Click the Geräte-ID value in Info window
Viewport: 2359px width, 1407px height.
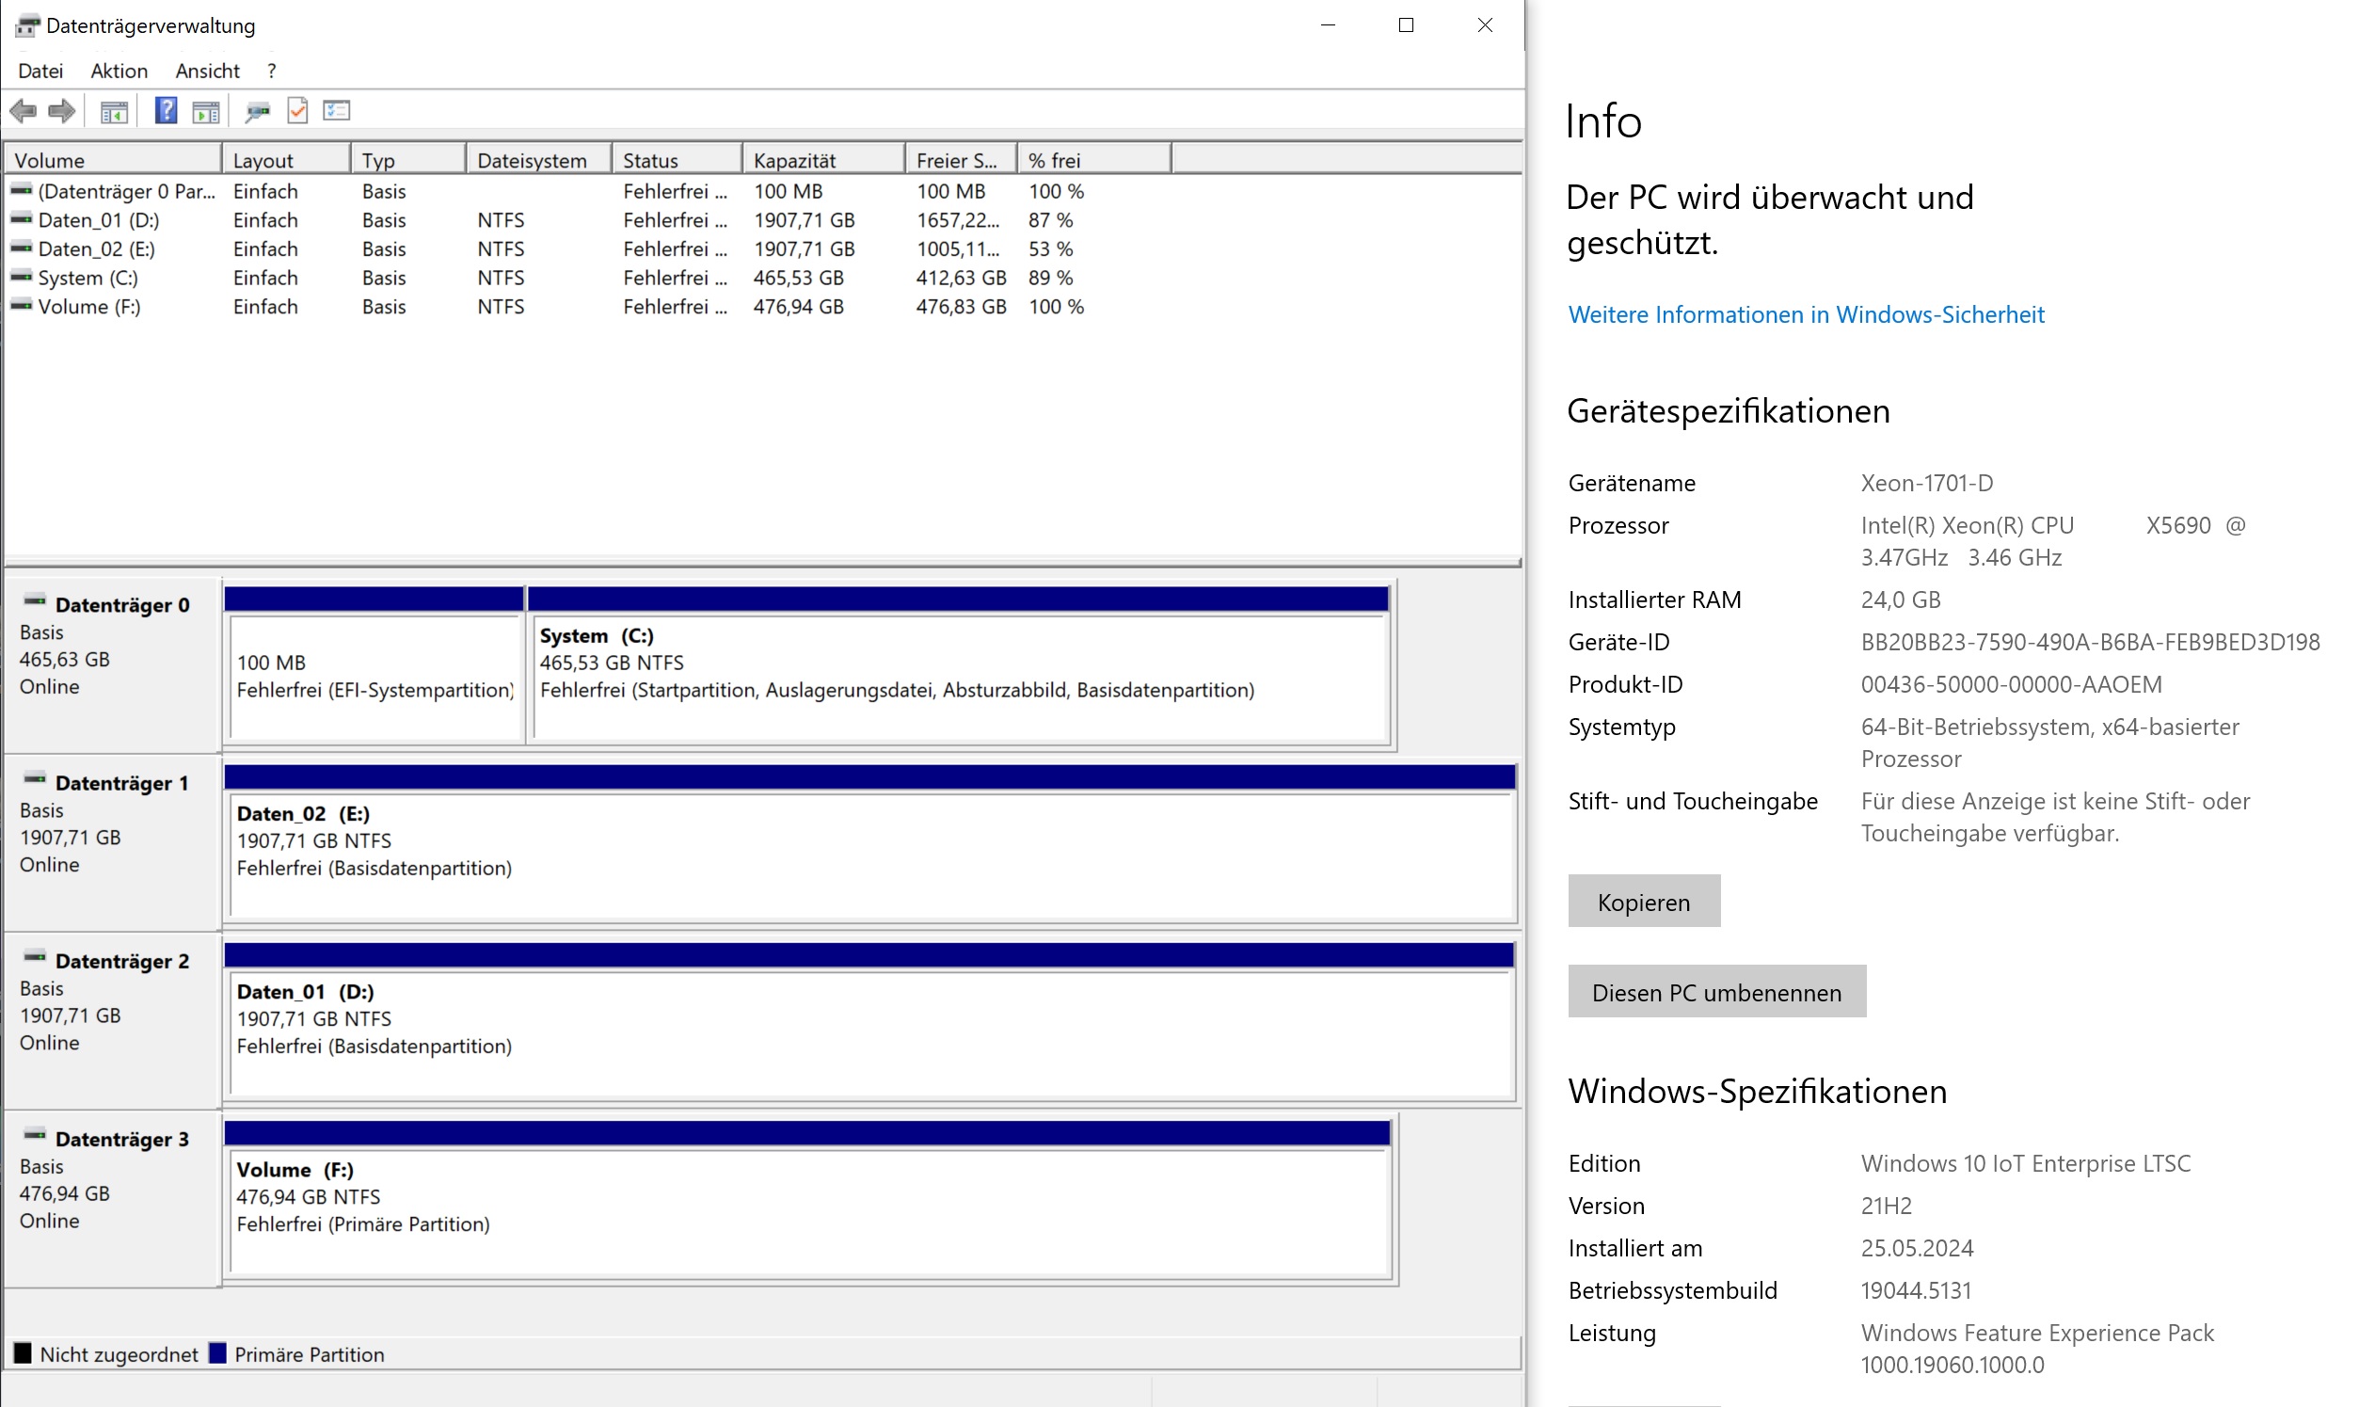click(x=2091, y=642)
